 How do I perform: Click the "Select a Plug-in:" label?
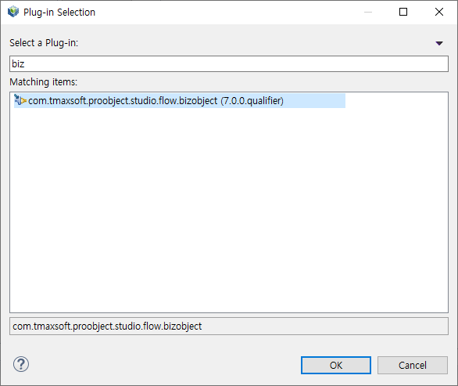tap(44, 43)
